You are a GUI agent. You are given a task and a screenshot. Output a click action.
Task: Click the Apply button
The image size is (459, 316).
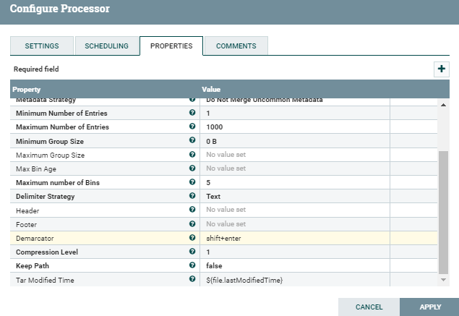click(x=429, y=307)
